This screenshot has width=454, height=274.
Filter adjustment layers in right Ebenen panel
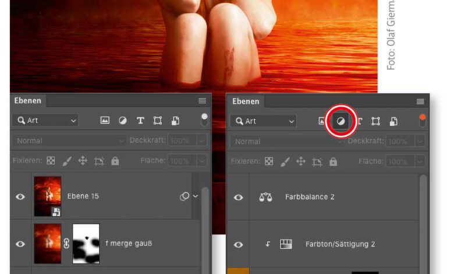click(x=340, y=121)
